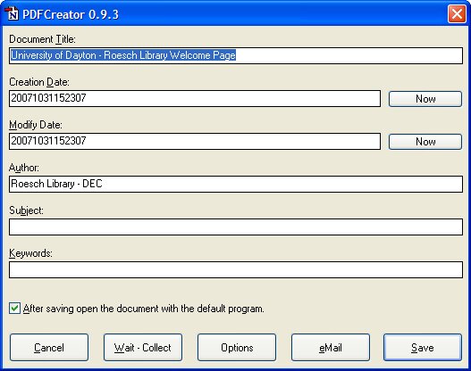Click the Author field with Roesch Library
The height and width of the screenshot is (371, 471).
236,184
